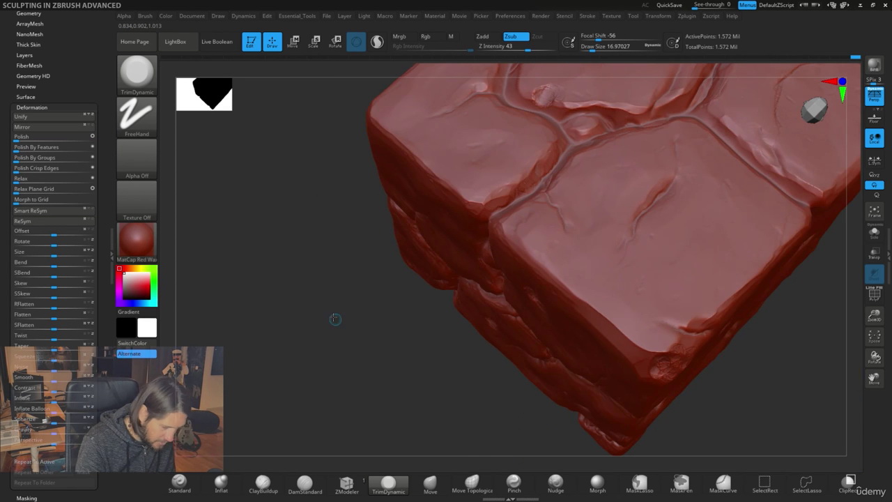Open LightBox
The image size is (892, 502).
(175, 41)
